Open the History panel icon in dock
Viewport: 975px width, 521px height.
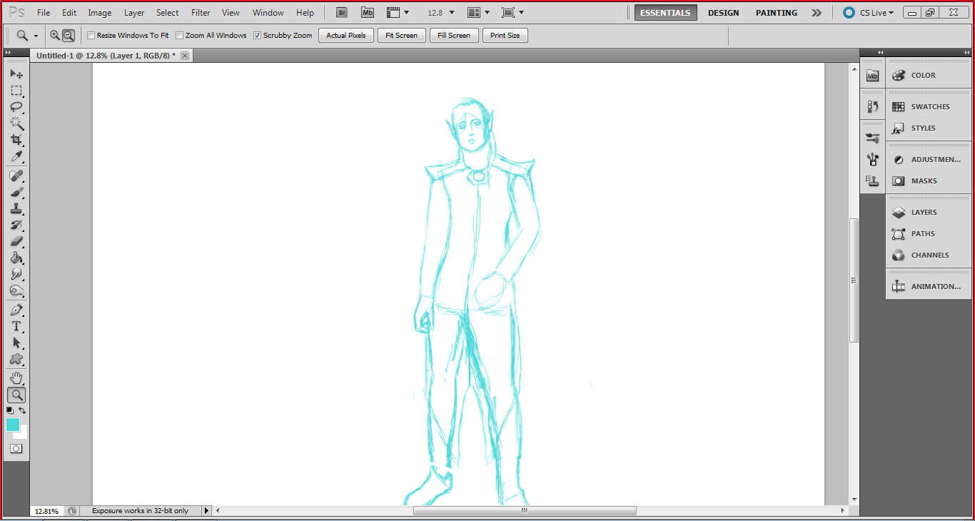pyautogui.click(x=872, y=106)
